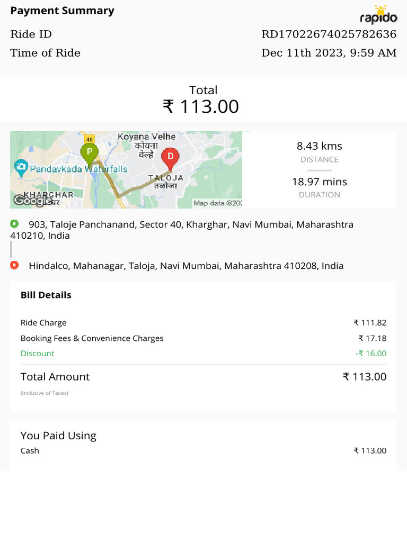The image size is (407, 542).
Task: Click the Cash payment method
Action: (x=30, y=450)
